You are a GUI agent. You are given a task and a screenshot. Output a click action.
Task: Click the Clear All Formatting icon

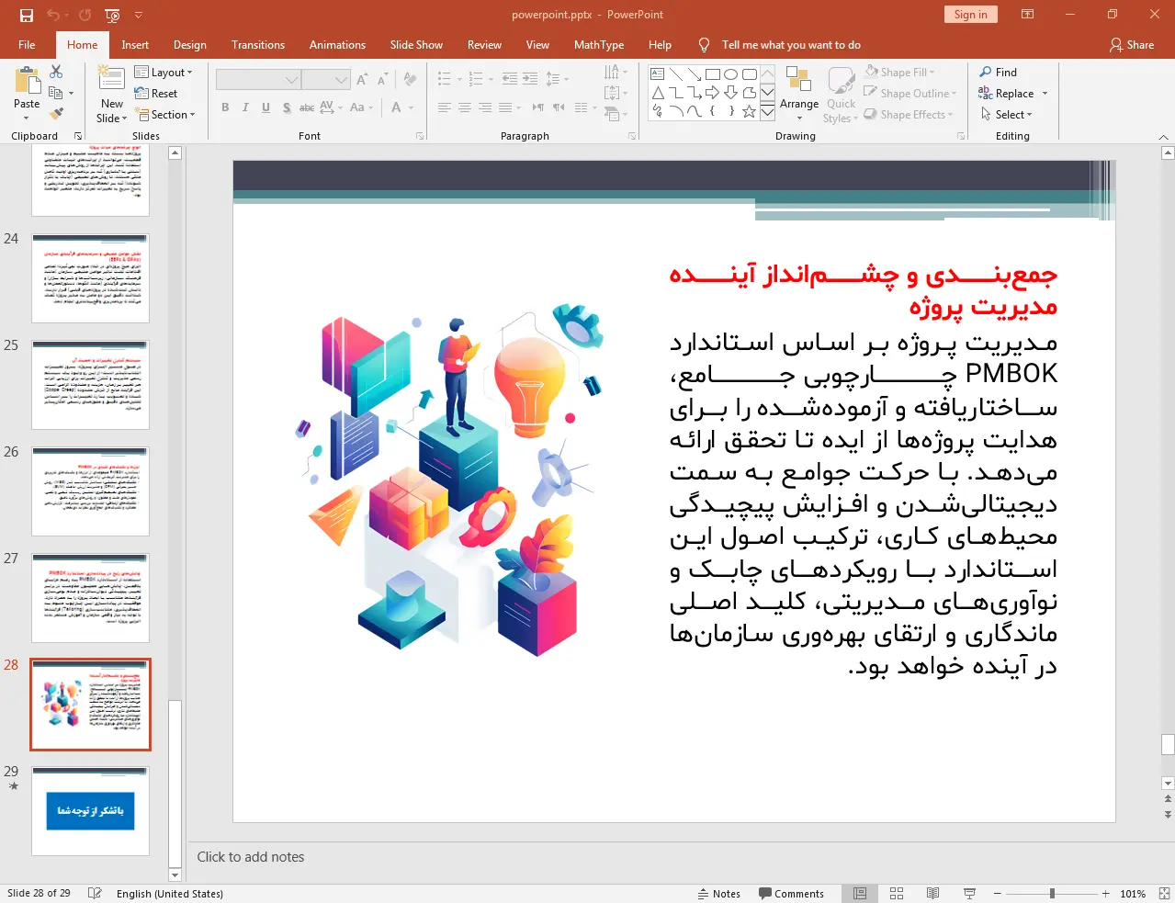click(410, 80)
